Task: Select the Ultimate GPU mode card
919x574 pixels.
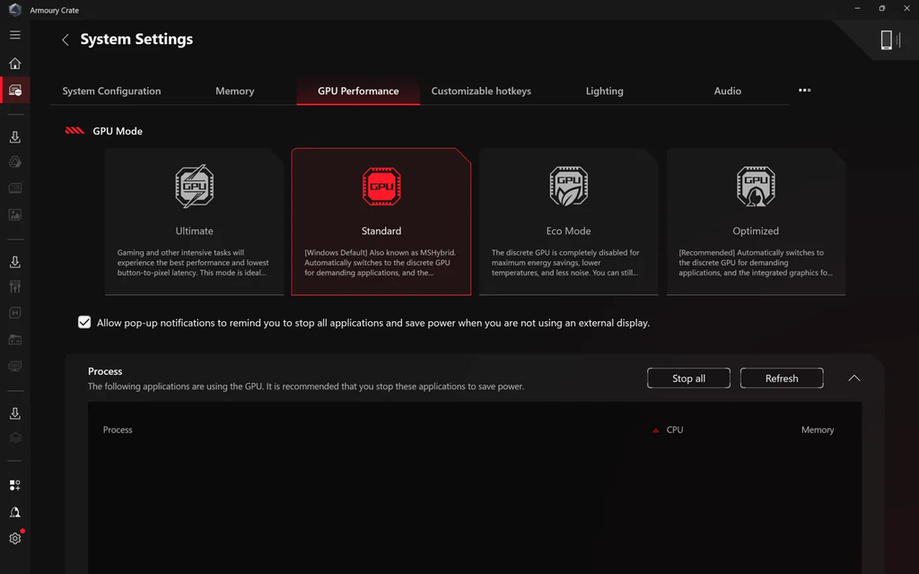Action: click(194, 222)
